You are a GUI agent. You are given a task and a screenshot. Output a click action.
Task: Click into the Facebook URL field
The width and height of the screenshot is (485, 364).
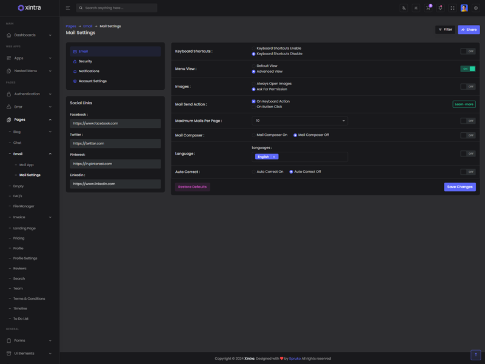pyautogui.click(x=115, y=123)
